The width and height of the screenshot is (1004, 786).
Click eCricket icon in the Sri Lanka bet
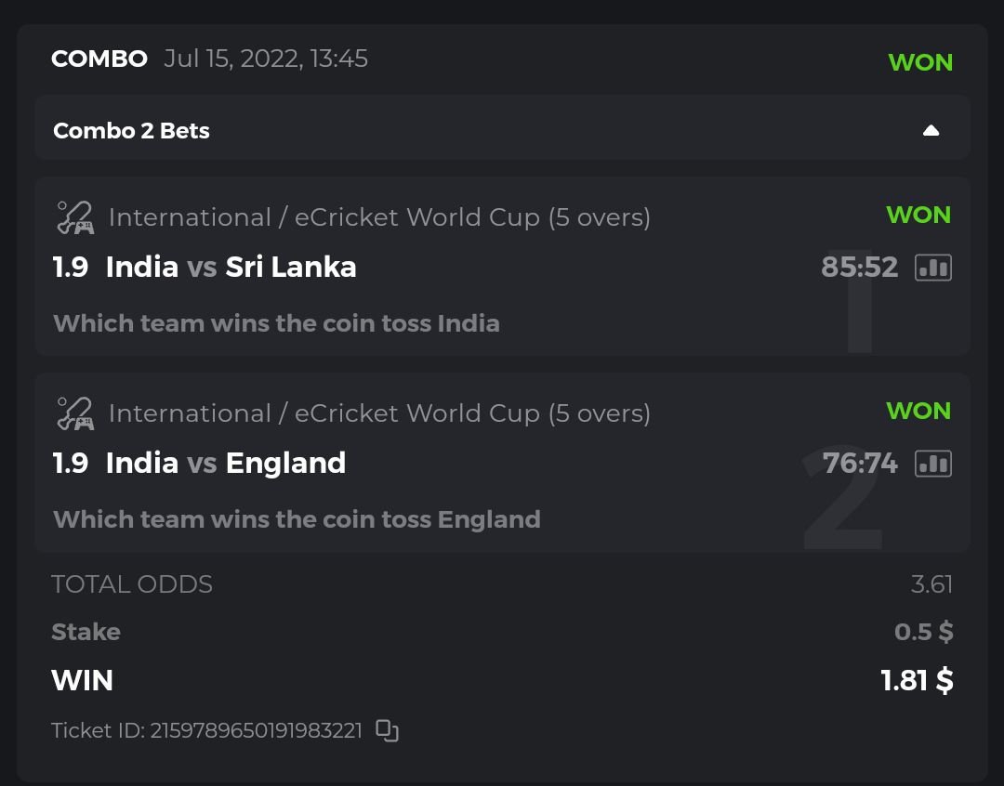[x=75, y=217]
